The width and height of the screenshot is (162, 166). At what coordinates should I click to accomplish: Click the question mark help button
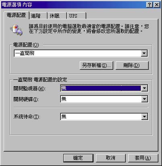[x=149, y=5]
